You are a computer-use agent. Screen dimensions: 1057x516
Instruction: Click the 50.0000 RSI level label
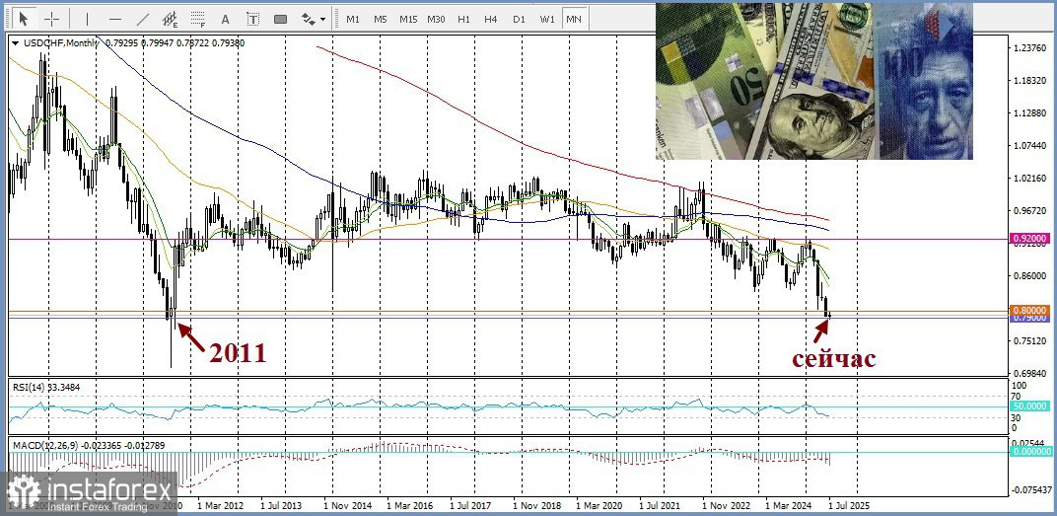point(1028,406)
